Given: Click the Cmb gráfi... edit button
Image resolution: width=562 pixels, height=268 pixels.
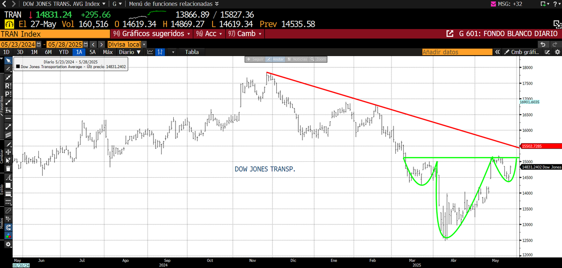Looking at the screenshot, I should [x=522, y=52].
